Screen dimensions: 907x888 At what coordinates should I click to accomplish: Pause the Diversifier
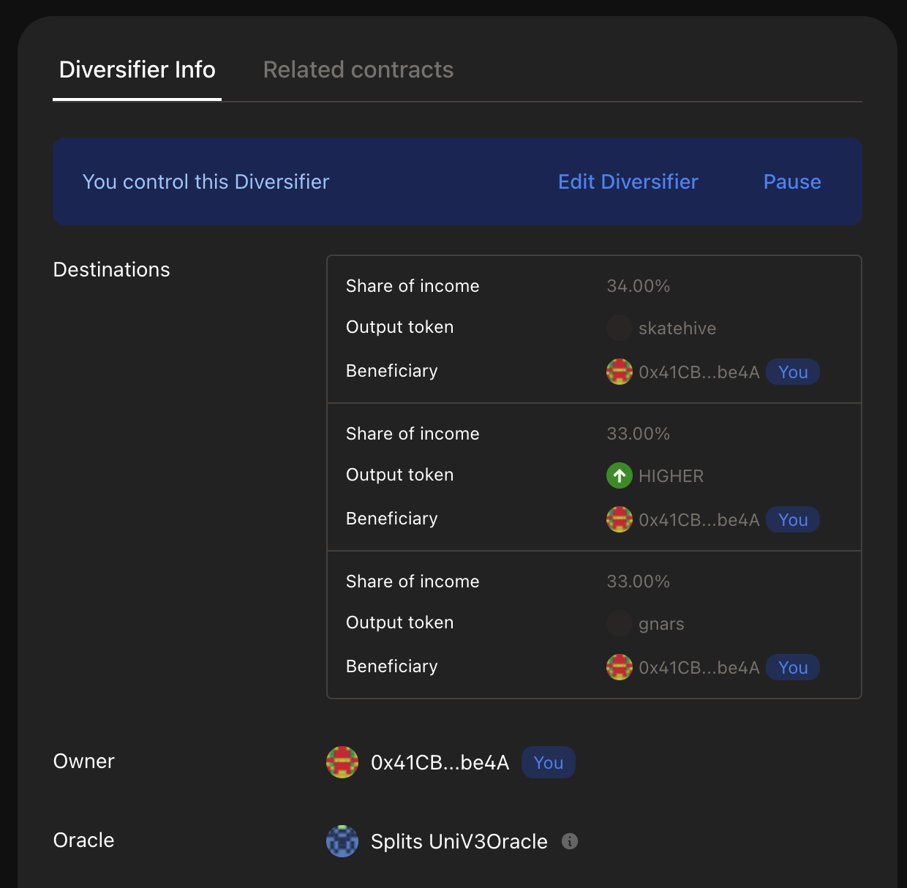(791, 181)
